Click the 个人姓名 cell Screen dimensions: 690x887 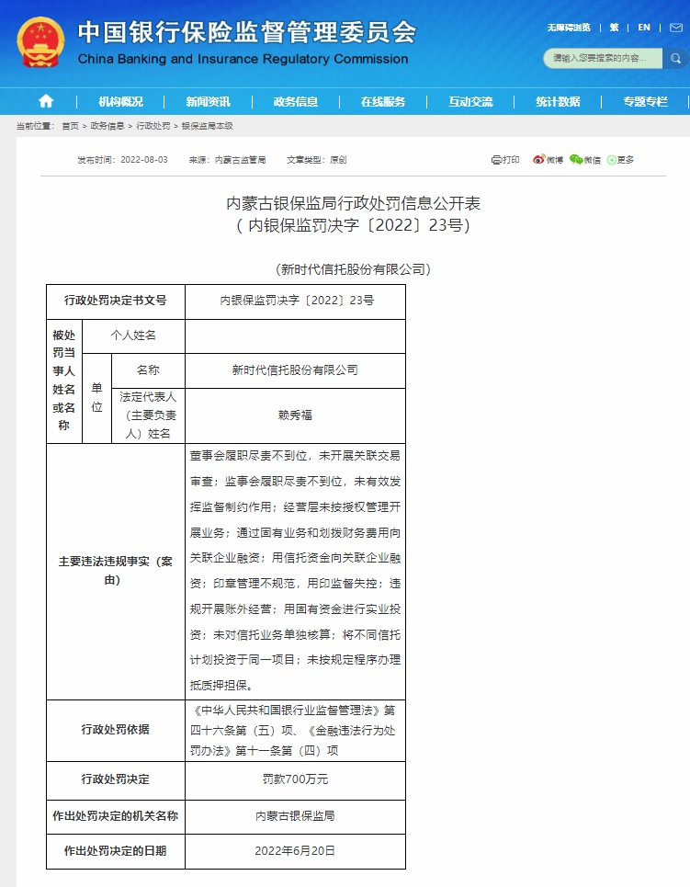pyautogui.click(x=133, y=335)
